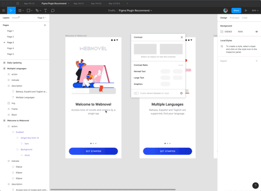Click image icon of img layer

(x=9, y=103)
